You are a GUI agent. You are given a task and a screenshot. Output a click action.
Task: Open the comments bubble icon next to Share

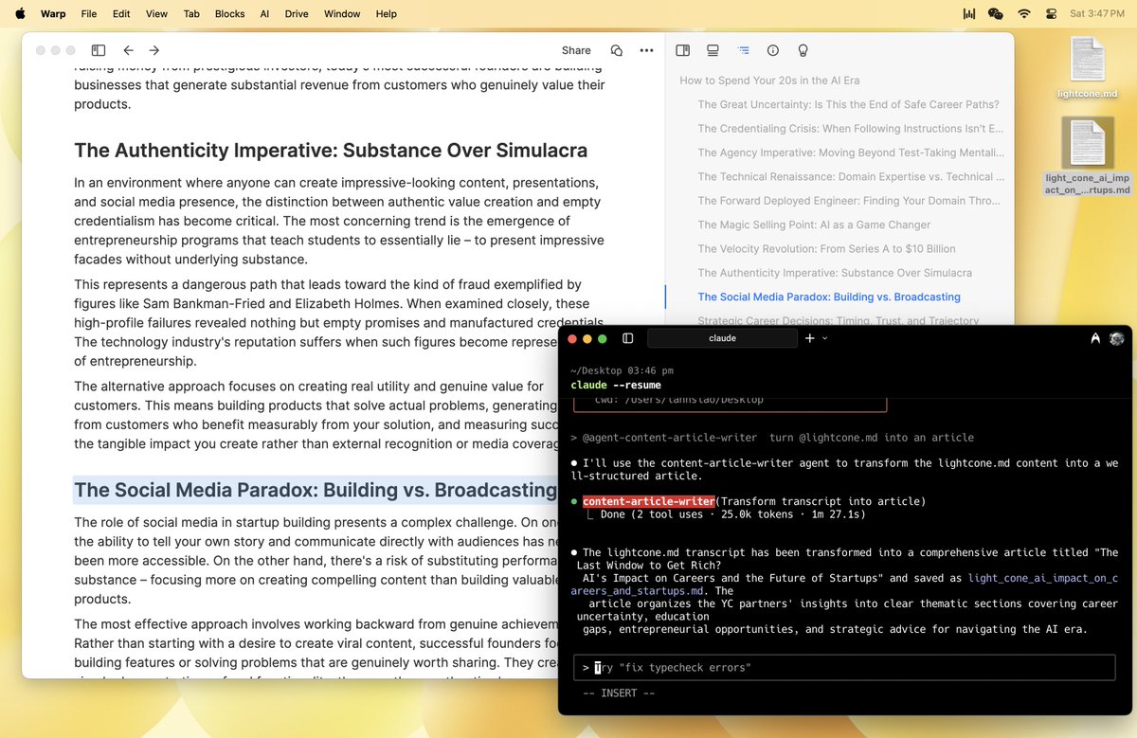coord(617,50)
